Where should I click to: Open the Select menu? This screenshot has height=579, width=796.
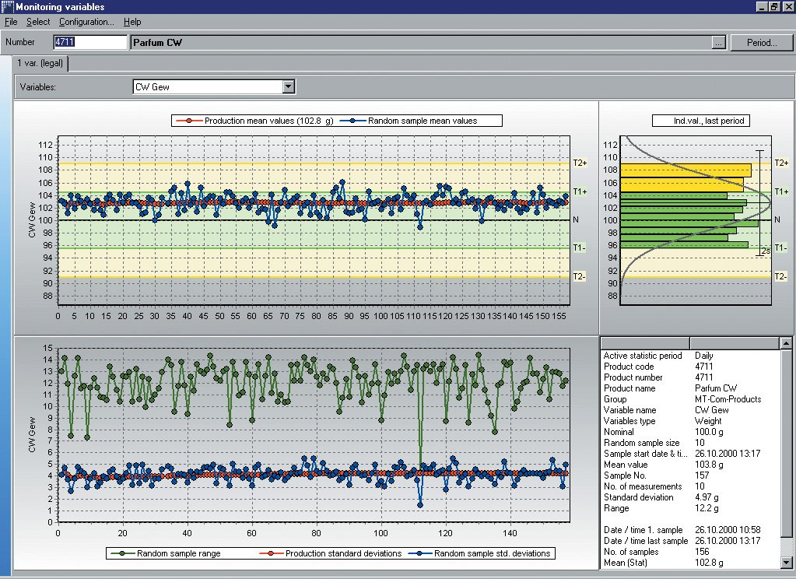pyautogui.click(x=37, y=22)
